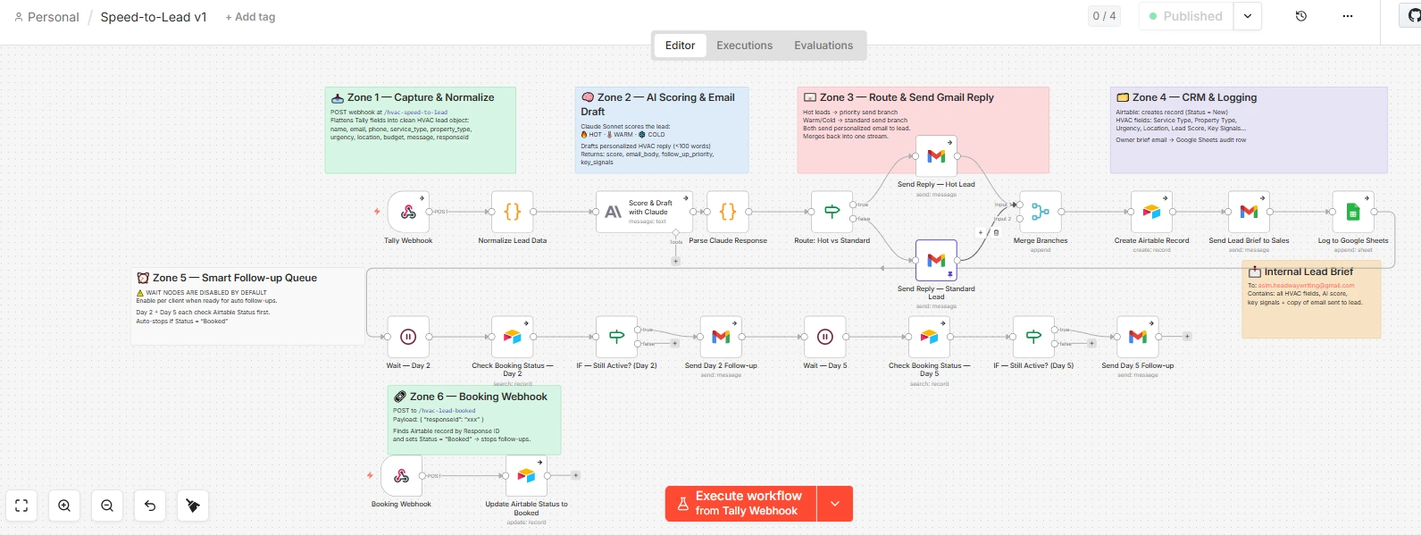This screenshot has width=1421, height=535.
Task: Expand the Execute workflow trigger dropdown
Action: (x=835, y=504)
